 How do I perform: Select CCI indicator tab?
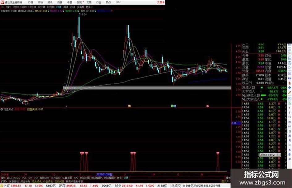pos(36,178)
